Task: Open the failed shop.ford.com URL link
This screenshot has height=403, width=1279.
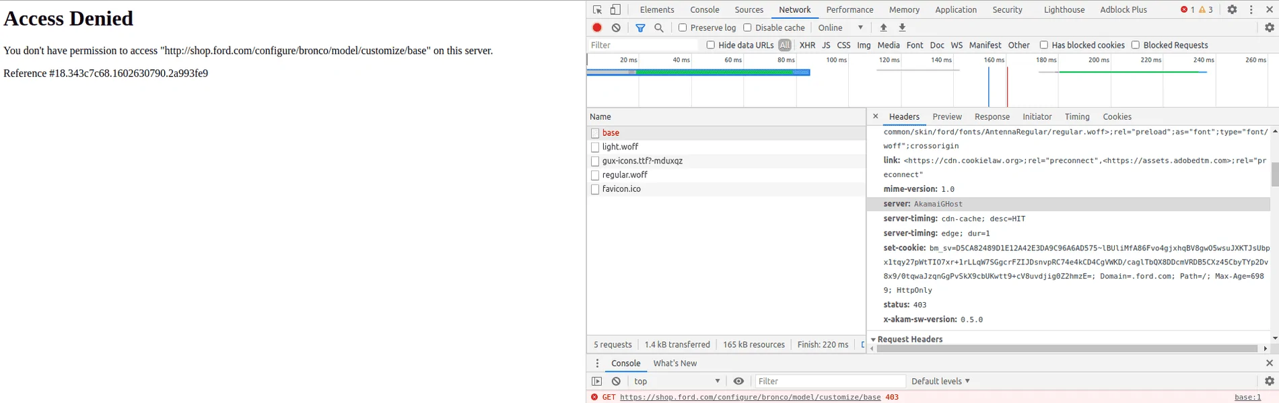Action: [x=750, y=397]
